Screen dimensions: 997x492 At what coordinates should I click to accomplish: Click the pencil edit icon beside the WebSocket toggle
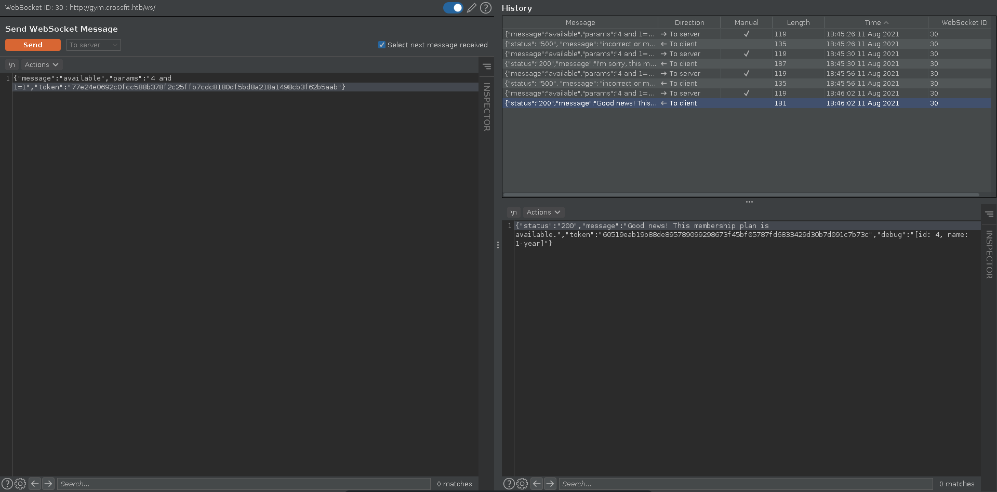point(471,8)
